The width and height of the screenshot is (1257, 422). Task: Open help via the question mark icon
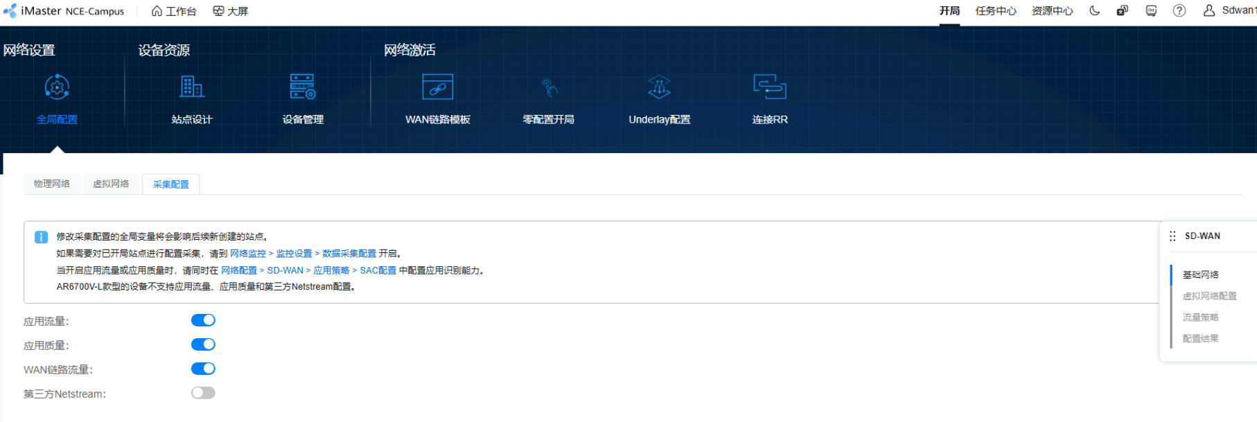pyautogui.click(x=1179, y=11)
